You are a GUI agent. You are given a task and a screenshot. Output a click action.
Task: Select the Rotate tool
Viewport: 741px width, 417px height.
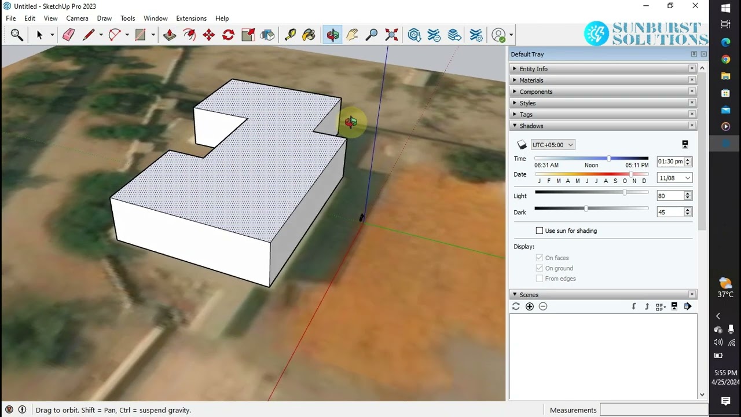[x=228, y=35]
